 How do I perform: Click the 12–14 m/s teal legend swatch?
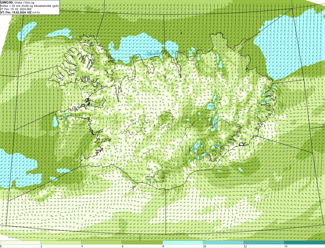click(264, 242)
